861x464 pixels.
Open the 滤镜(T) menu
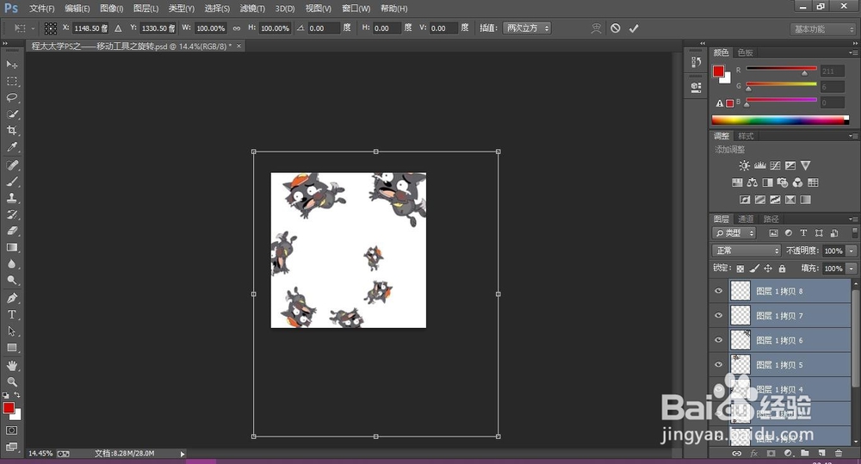pyautogui.click(x=252, y=9)
